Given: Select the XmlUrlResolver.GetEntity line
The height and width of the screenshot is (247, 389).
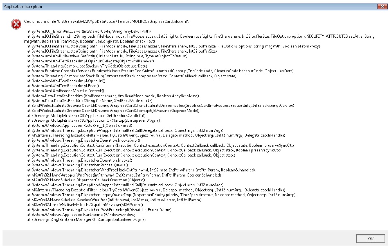Looking at the screenshot, I should (107, 56).
